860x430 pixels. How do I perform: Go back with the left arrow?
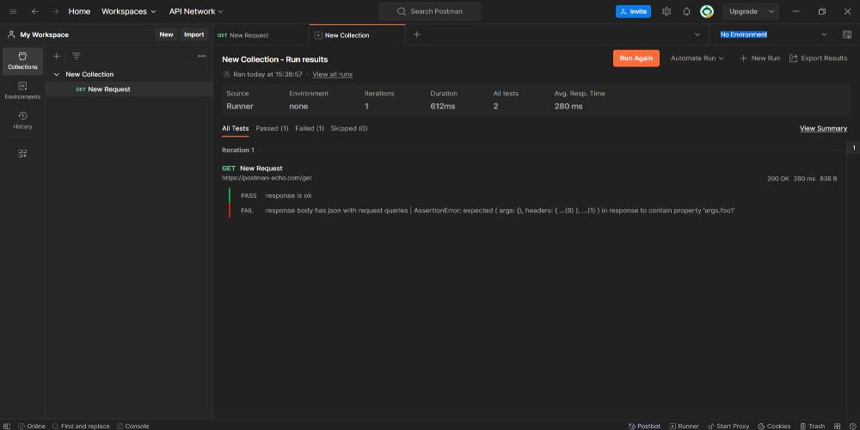point(35,11)
